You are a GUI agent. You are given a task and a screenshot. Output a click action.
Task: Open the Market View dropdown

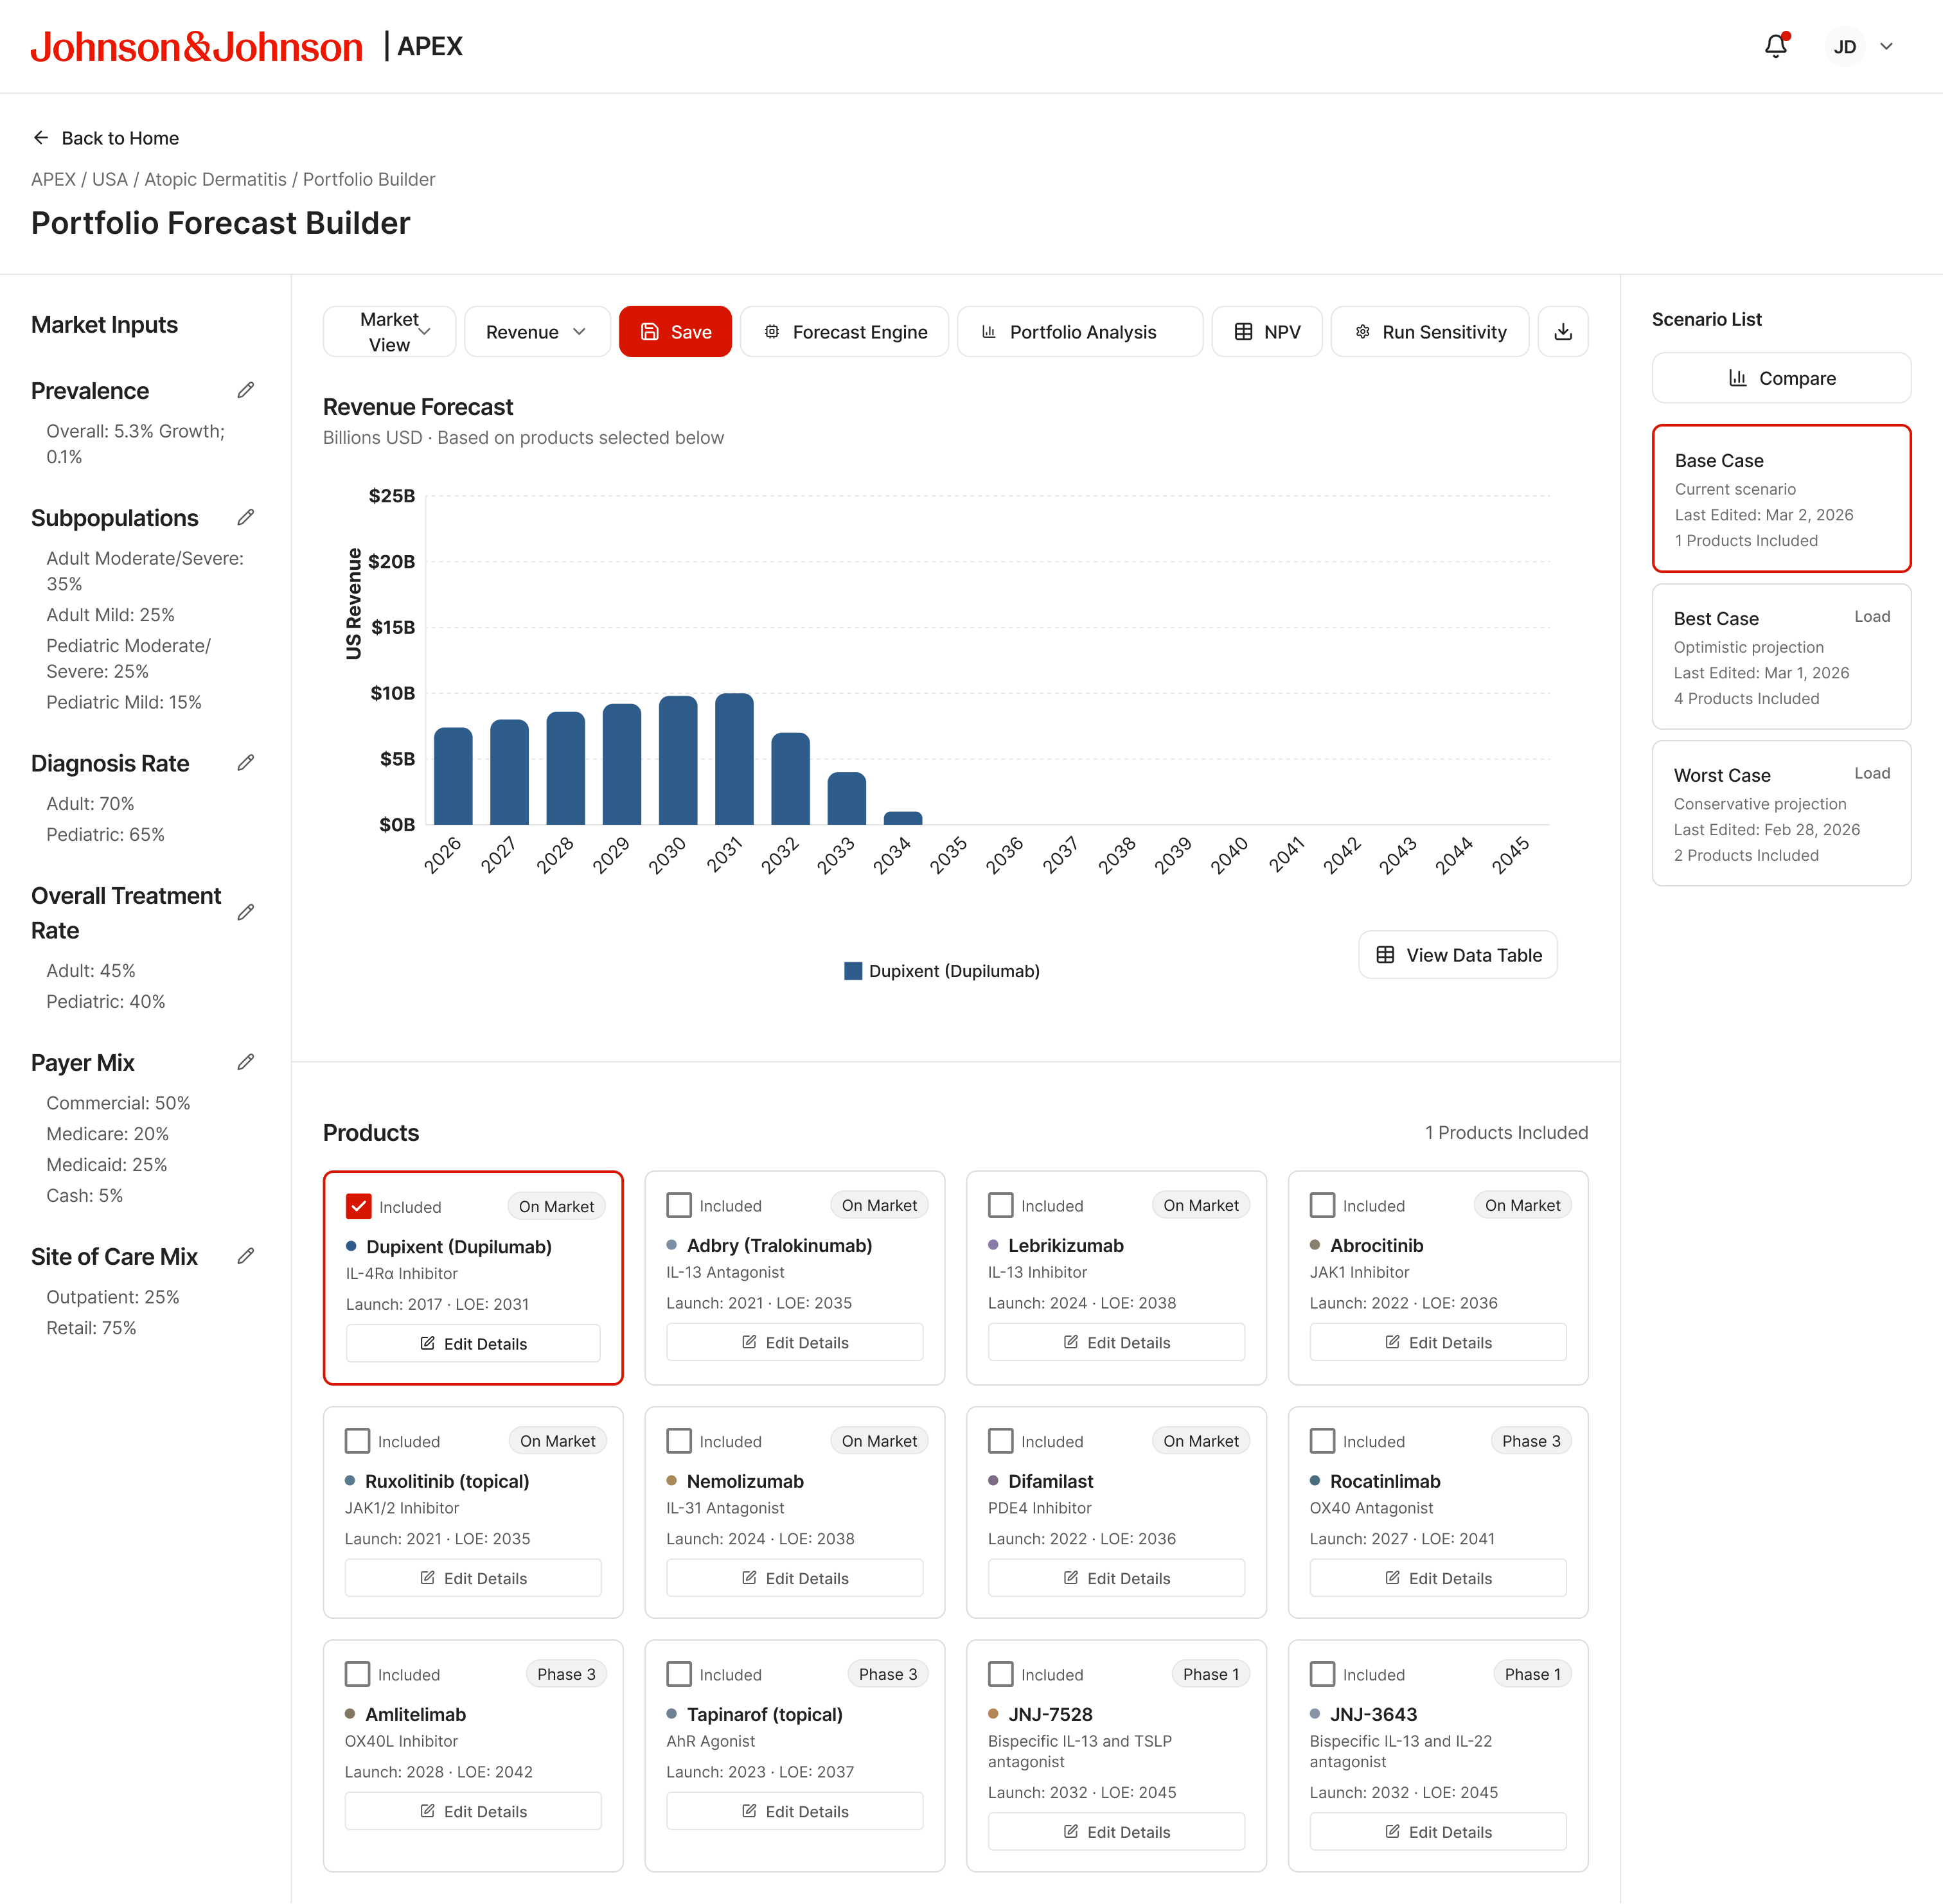tap(389, 332)
